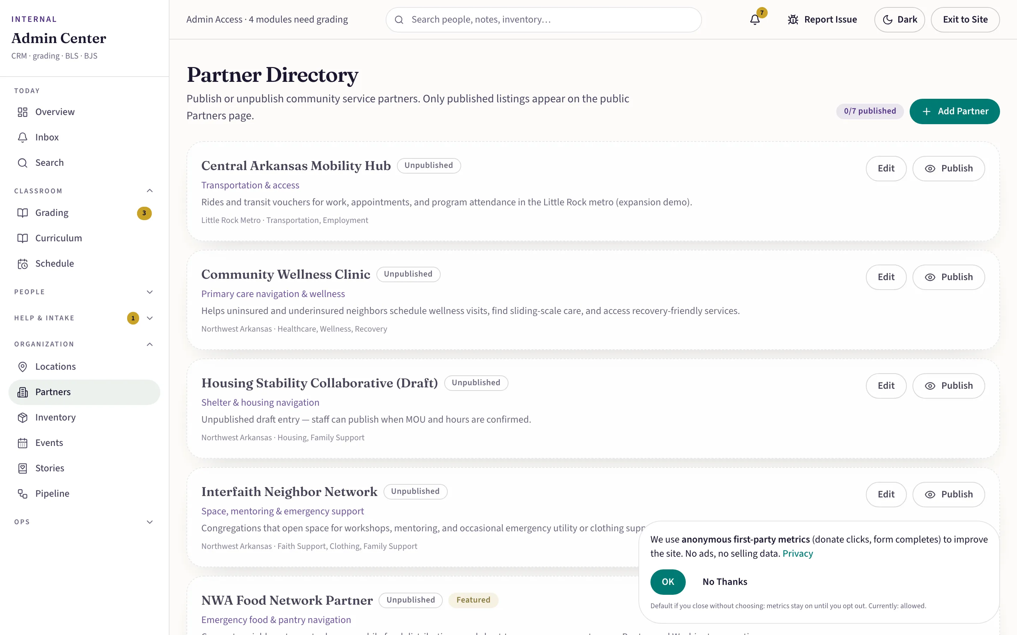Publish Interfaith Neighbor Network listing
This screenshot has height=635, width=1017.
pos(948,494)
